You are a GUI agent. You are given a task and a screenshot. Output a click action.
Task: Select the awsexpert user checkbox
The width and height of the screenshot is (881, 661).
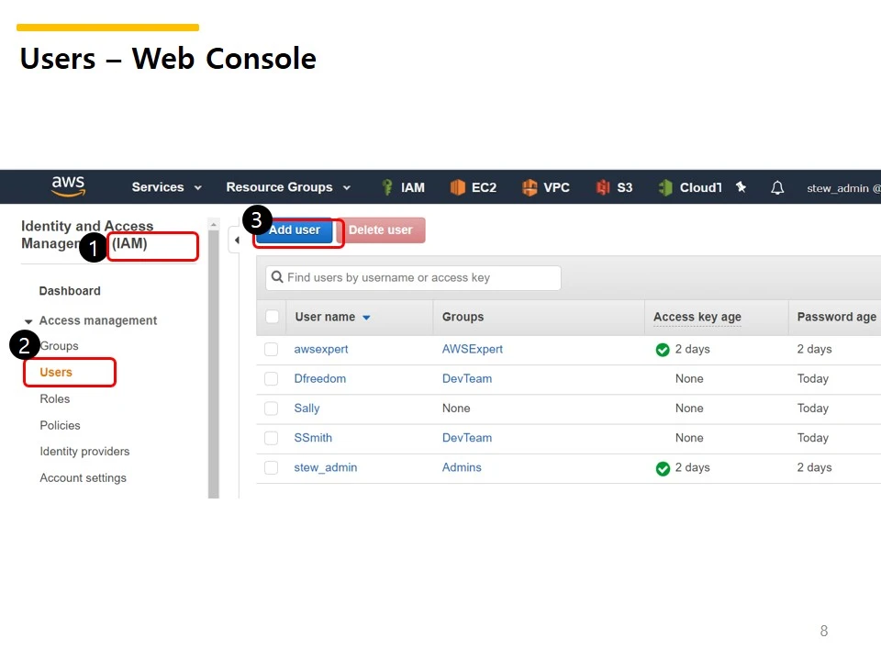pyautogui.click(x=272, y=349)
